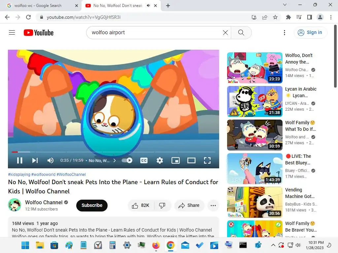Open a new browser tab
The image size is (338, 253).
pyautogui.click(x=168, y=6)
